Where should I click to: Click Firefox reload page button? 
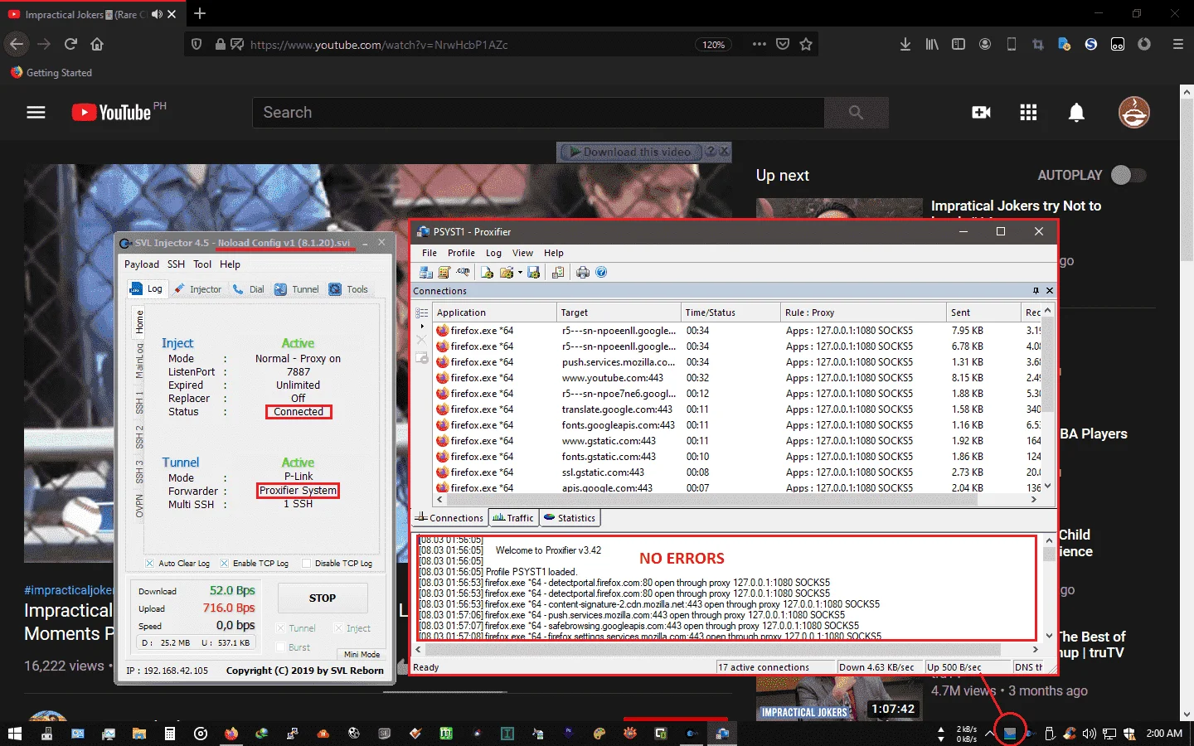pos(70,44)
